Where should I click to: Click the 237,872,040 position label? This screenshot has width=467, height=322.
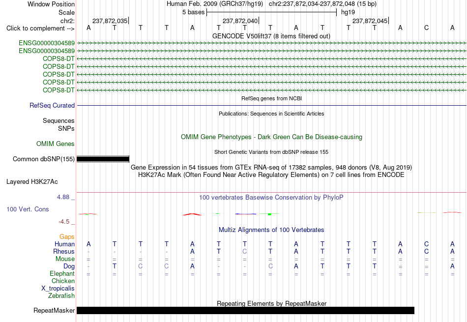pos(240,21)
